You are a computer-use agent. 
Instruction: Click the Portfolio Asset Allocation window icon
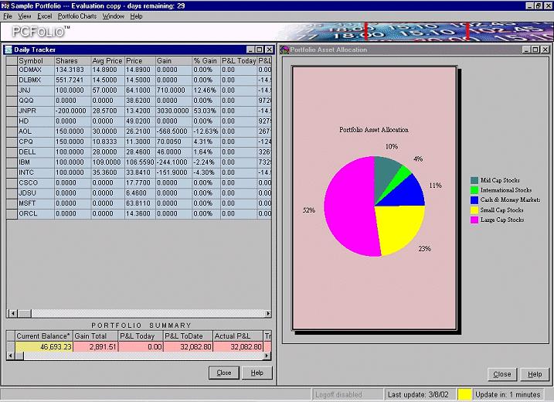click(284, 49)
